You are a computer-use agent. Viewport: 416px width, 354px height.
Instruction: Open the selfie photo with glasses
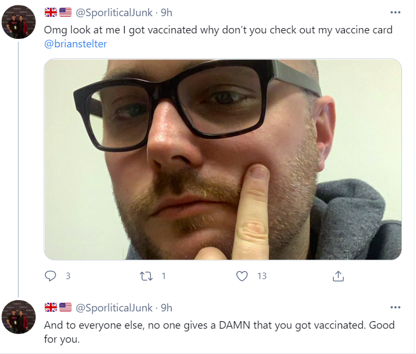tap(223, 159)
